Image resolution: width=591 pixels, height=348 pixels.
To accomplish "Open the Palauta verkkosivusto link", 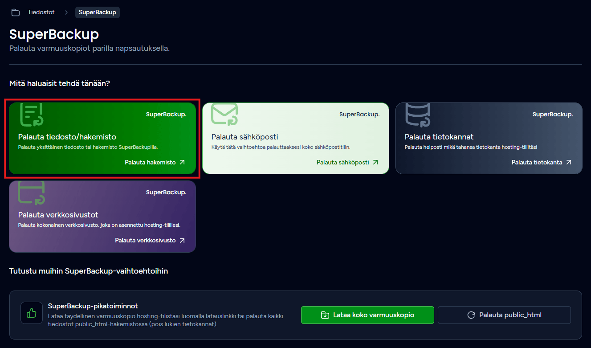I will pos(145,241).
